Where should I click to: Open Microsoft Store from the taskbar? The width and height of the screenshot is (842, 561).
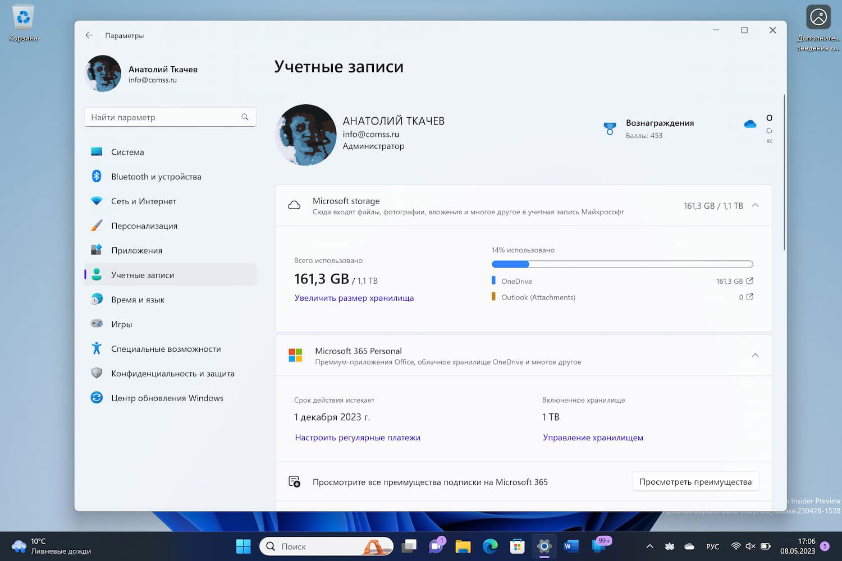click(x=517, y=546)
